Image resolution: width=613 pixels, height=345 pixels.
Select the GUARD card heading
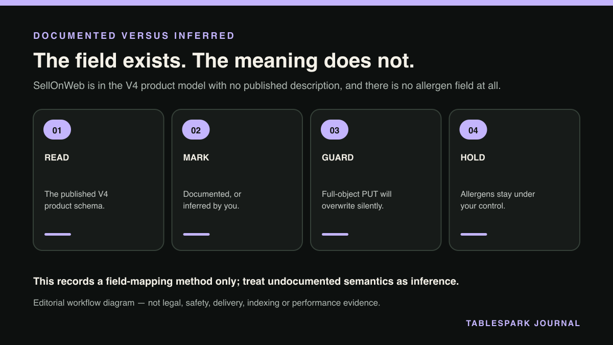tap(338, 157)
